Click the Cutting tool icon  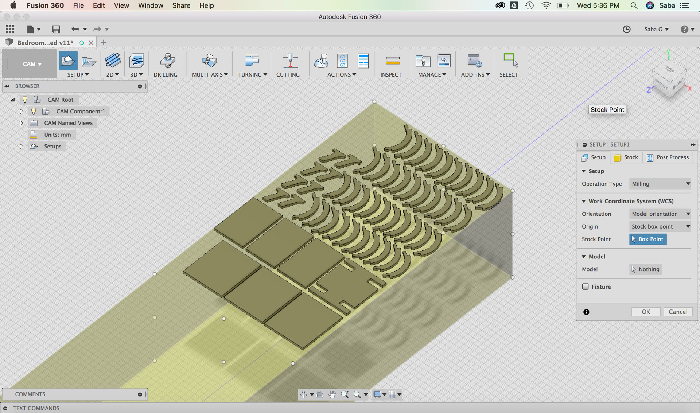290,61
